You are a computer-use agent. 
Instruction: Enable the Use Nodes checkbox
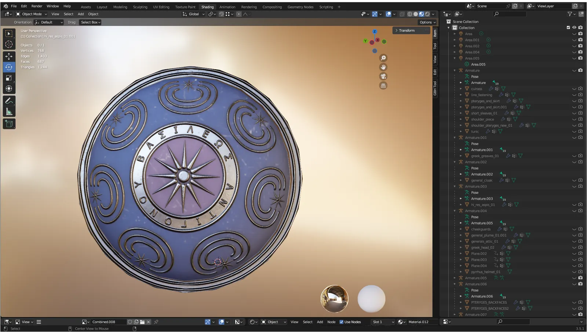coord(342,322)
